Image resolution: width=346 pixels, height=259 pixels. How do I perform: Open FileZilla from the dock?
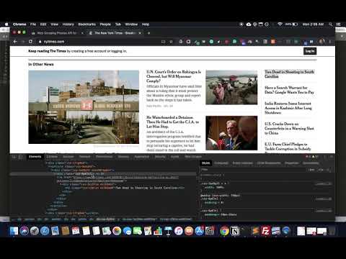coord(266,231)
